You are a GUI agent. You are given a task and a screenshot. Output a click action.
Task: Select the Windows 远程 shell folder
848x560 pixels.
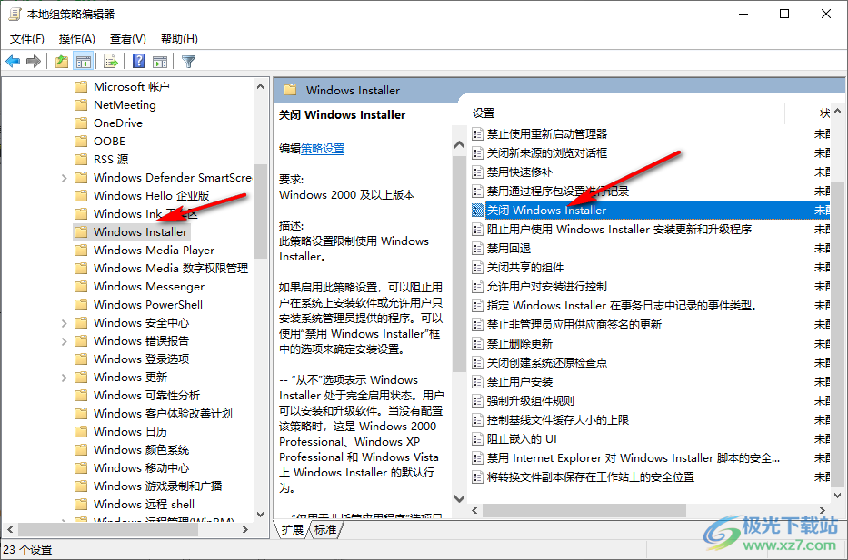[144, 505]
